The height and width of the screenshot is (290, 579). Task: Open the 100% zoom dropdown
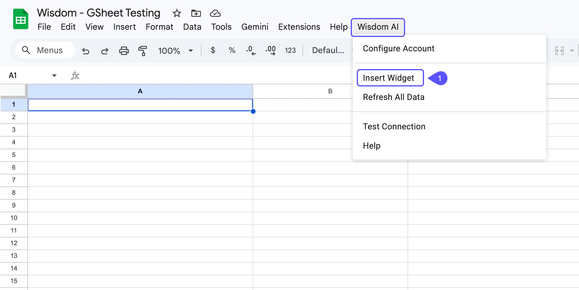click(x=175, y=50)
